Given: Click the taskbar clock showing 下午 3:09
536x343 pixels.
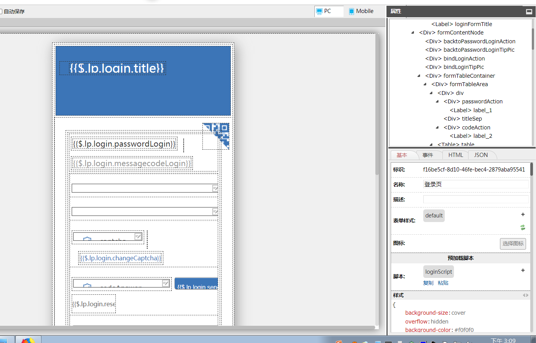Looking at the screenshot, I should [x=503, y=340].
